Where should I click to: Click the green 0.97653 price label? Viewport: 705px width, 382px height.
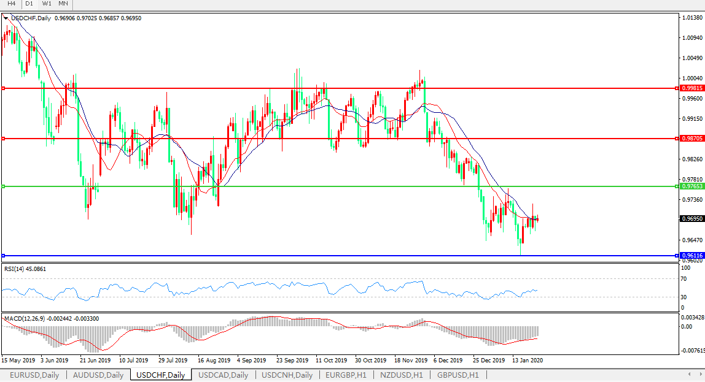click(692, 186)
